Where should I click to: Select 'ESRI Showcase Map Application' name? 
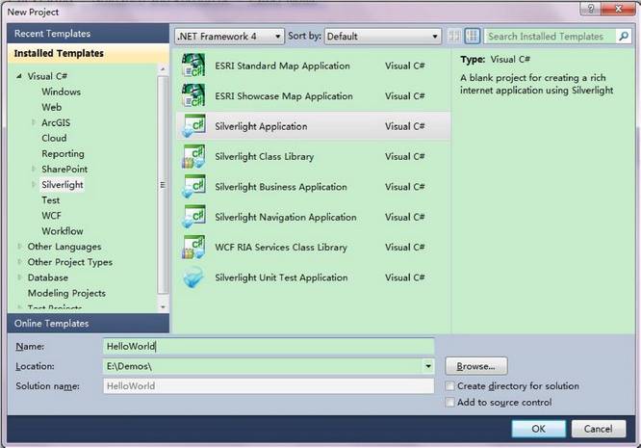click(x=283, y=95)
